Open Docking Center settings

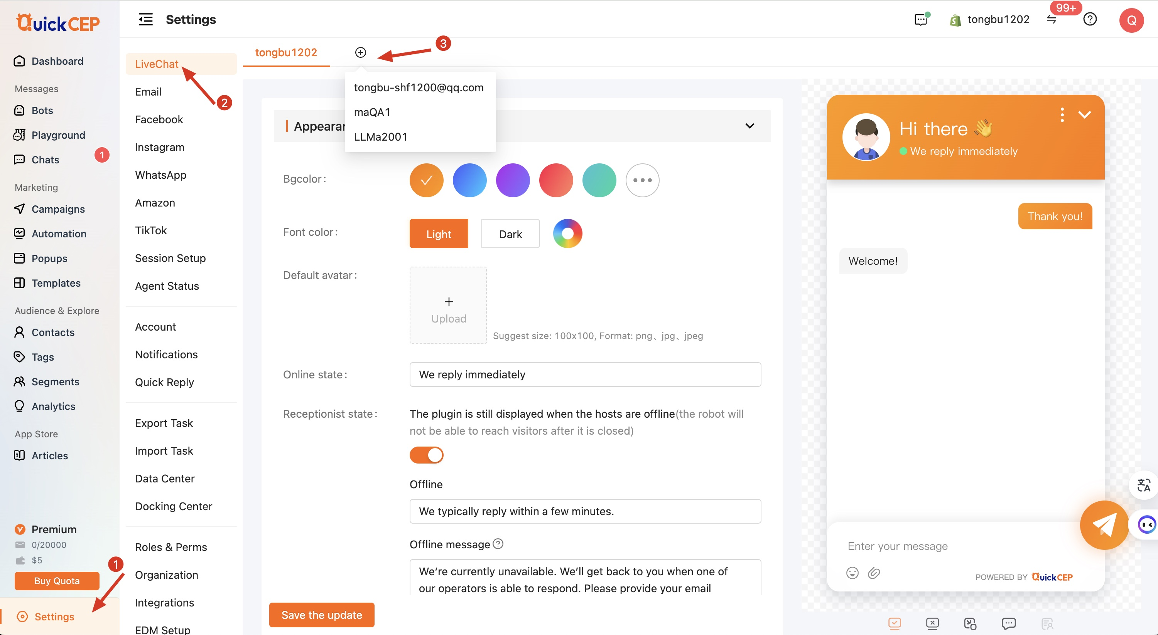pos(174,507)
